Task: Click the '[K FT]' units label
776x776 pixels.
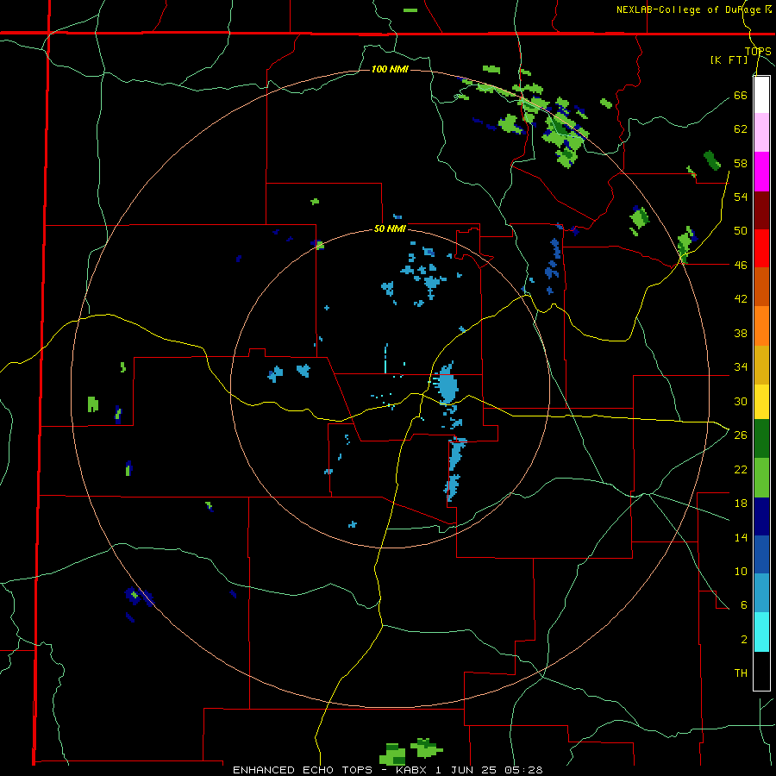Action: [729, 60]
